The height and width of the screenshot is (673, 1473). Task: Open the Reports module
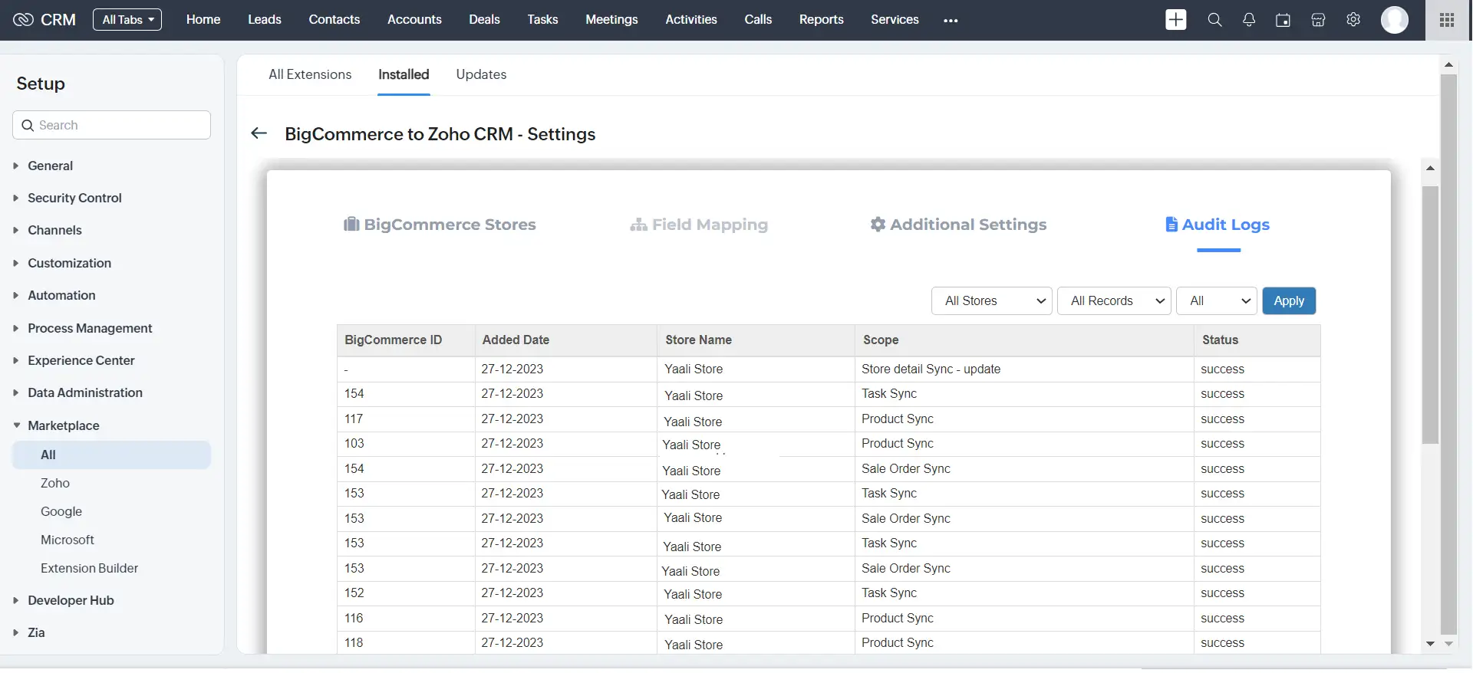coord(821,20)
